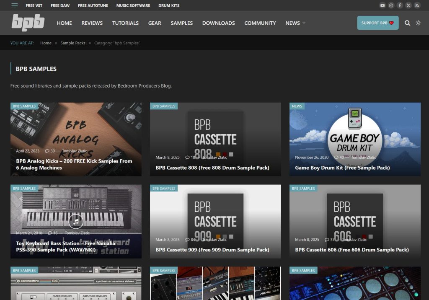Open the RSS feed icon
429x300 pixels.
click(x=417, y=5)
